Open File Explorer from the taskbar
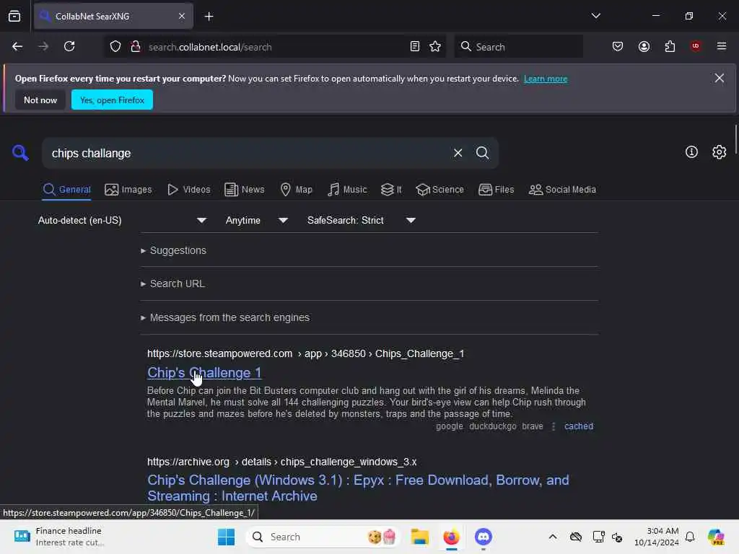The image size is (739, 554). pyautogui.click(x=419, y=537)
